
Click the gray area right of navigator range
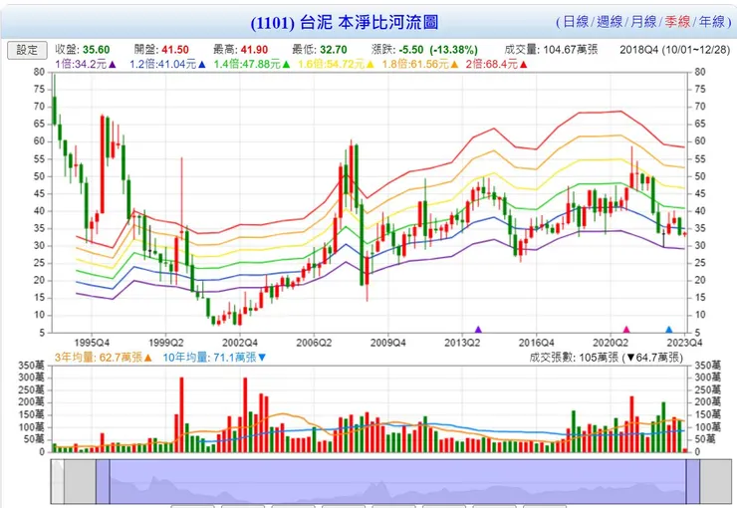(715, 482)
